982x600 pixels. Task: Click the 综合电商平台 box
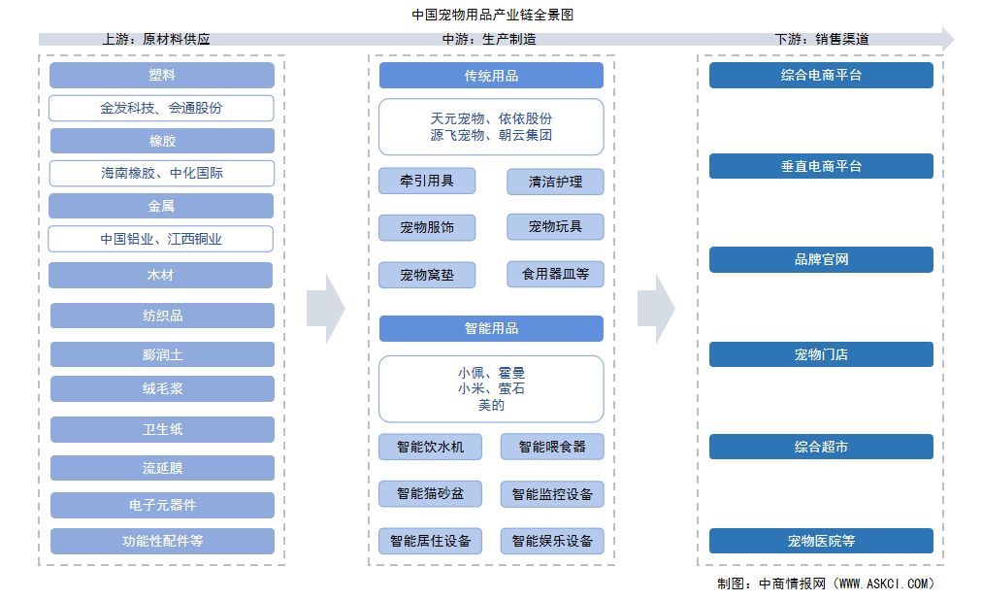click(x=821, y=75)
